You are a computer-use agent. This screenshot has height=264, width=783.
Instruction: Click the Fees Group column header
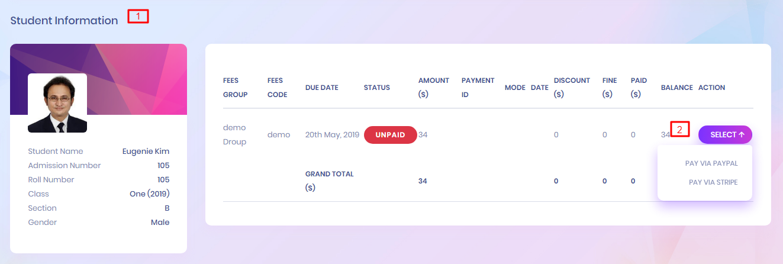(235, 87)
